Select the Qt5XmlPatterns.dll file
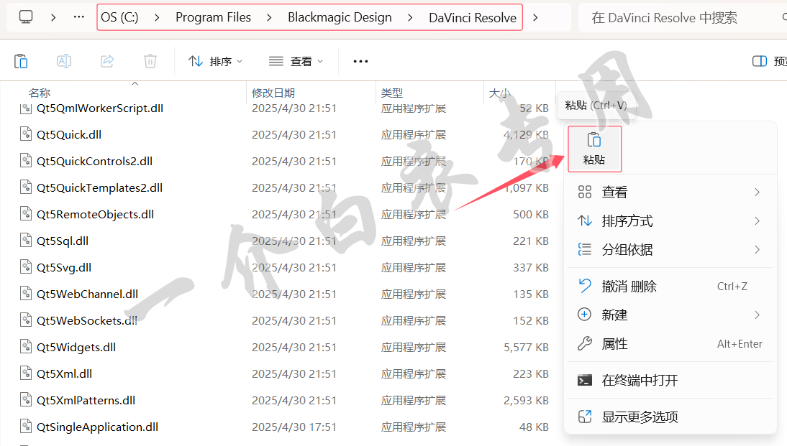 click(x=86, y=401)
